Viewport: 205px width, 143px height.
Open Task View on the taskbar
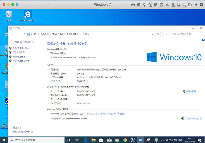(x=77, y=140)
